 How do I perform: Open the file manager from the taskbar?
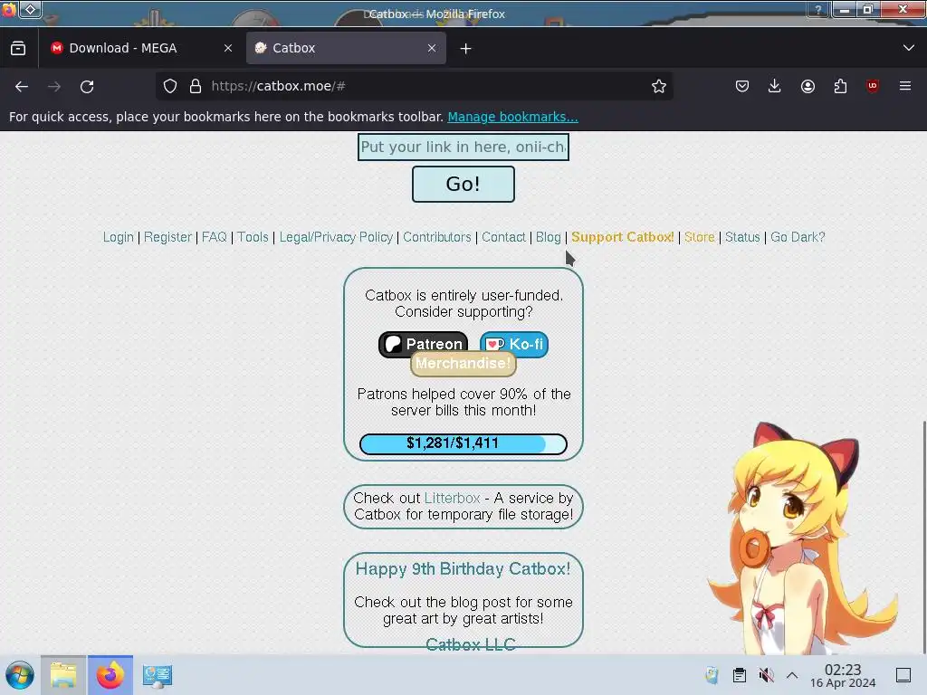tap(63, 675)
